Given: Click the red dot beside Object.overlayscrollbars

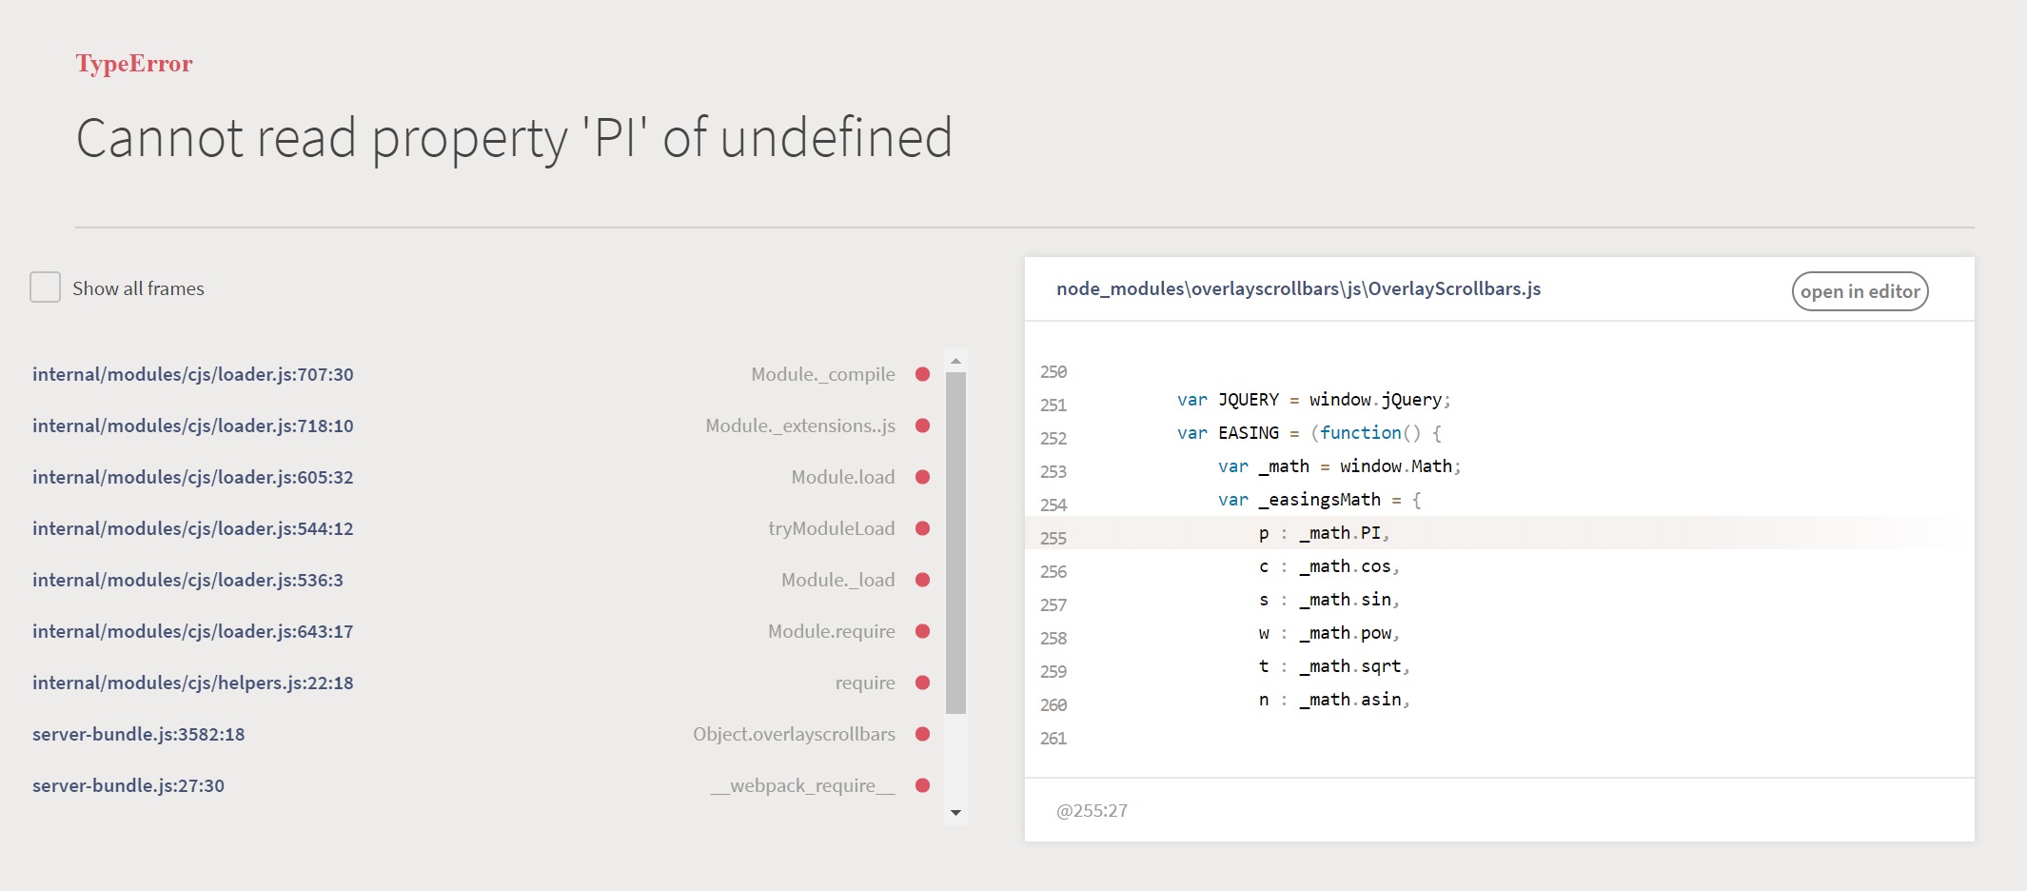Looking at the screenshot, I should [x=922, y=734].
